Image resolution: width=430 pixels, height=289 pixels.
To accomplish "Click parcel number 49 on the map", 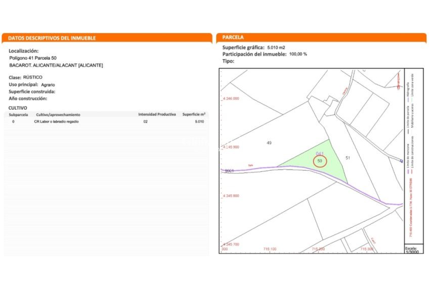I will tap(269, 143).
